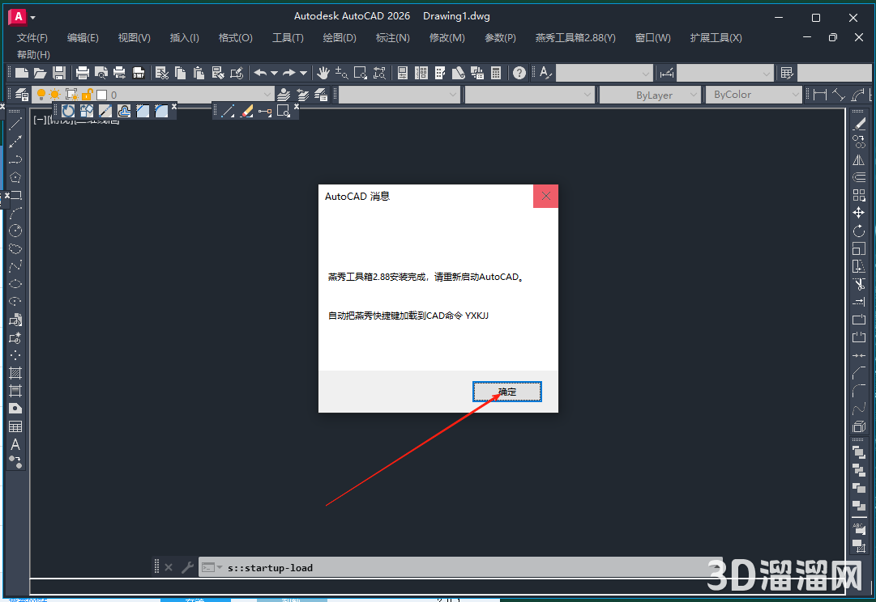Screen dimensions: 876x602
Task: Toggle the freeze sun icon for layer 0
Action: (54, 95)
